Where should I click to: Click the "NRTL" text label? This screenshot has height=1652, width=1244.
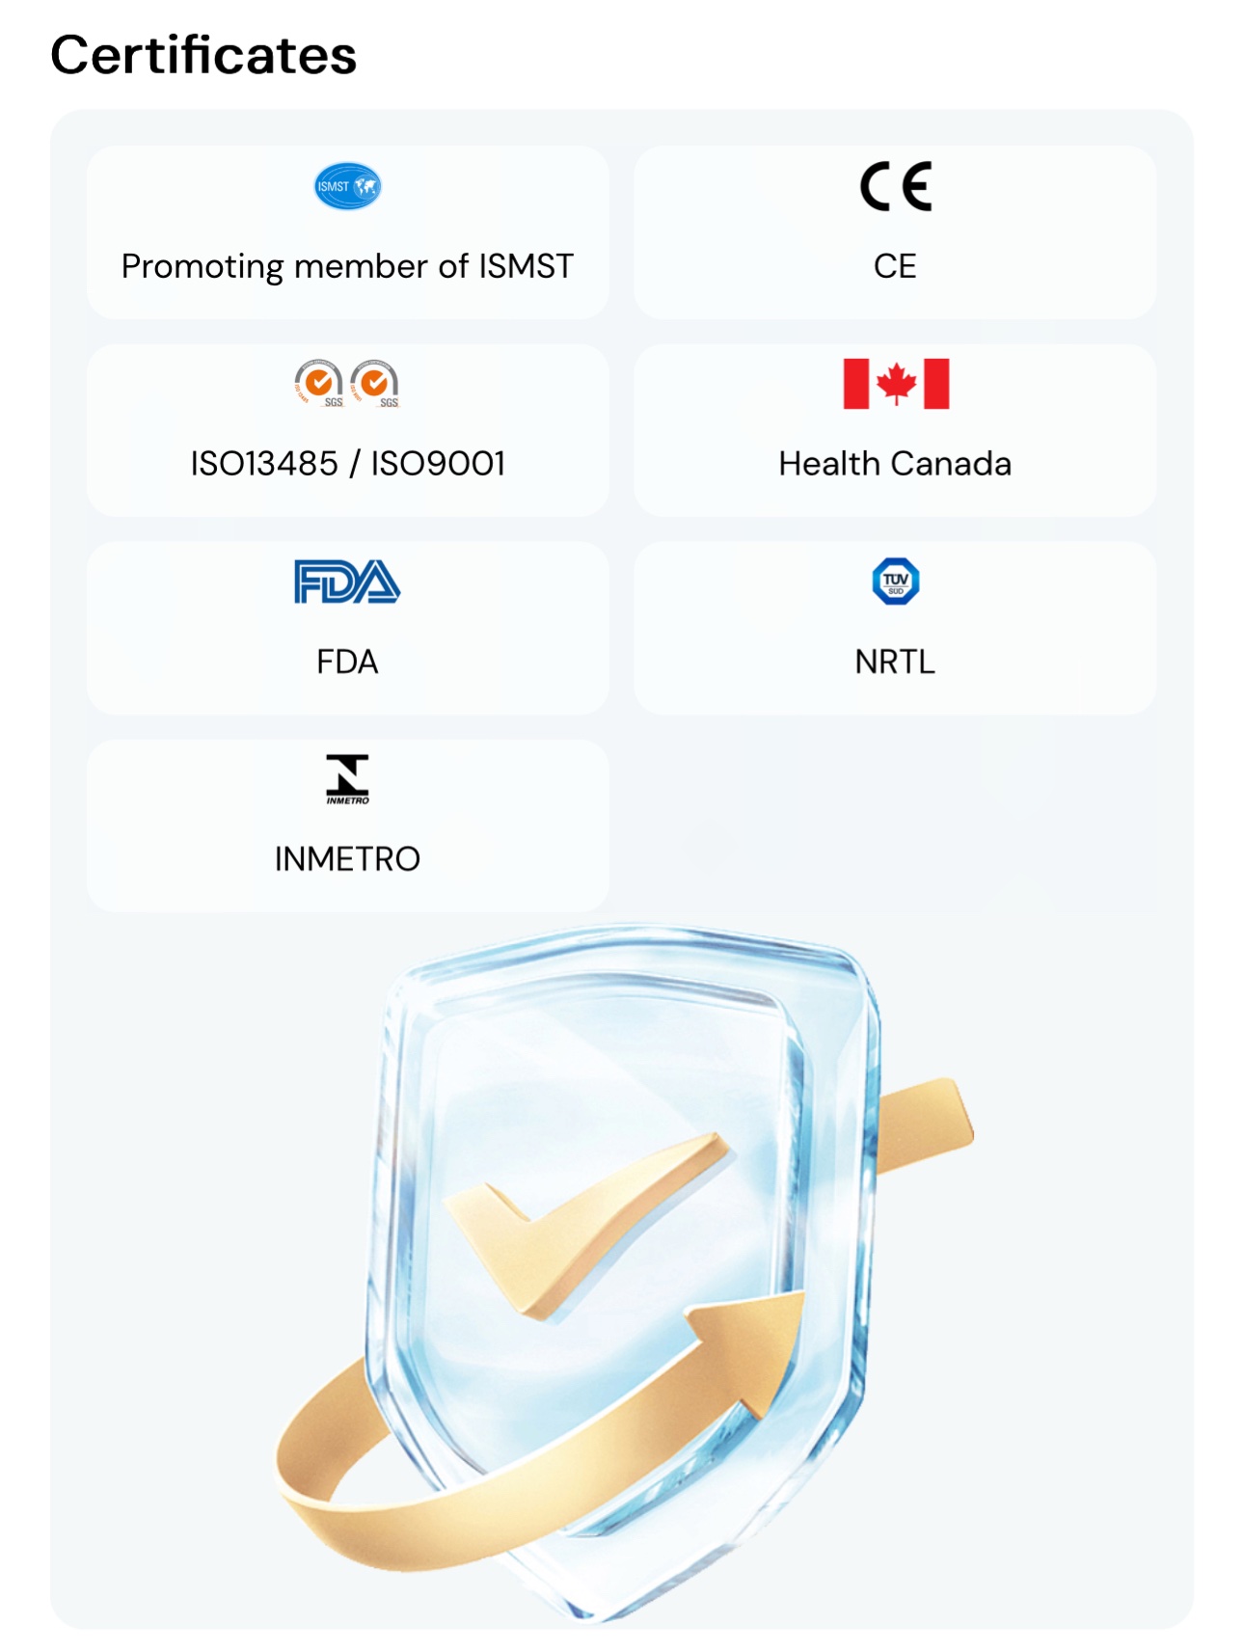895,662
